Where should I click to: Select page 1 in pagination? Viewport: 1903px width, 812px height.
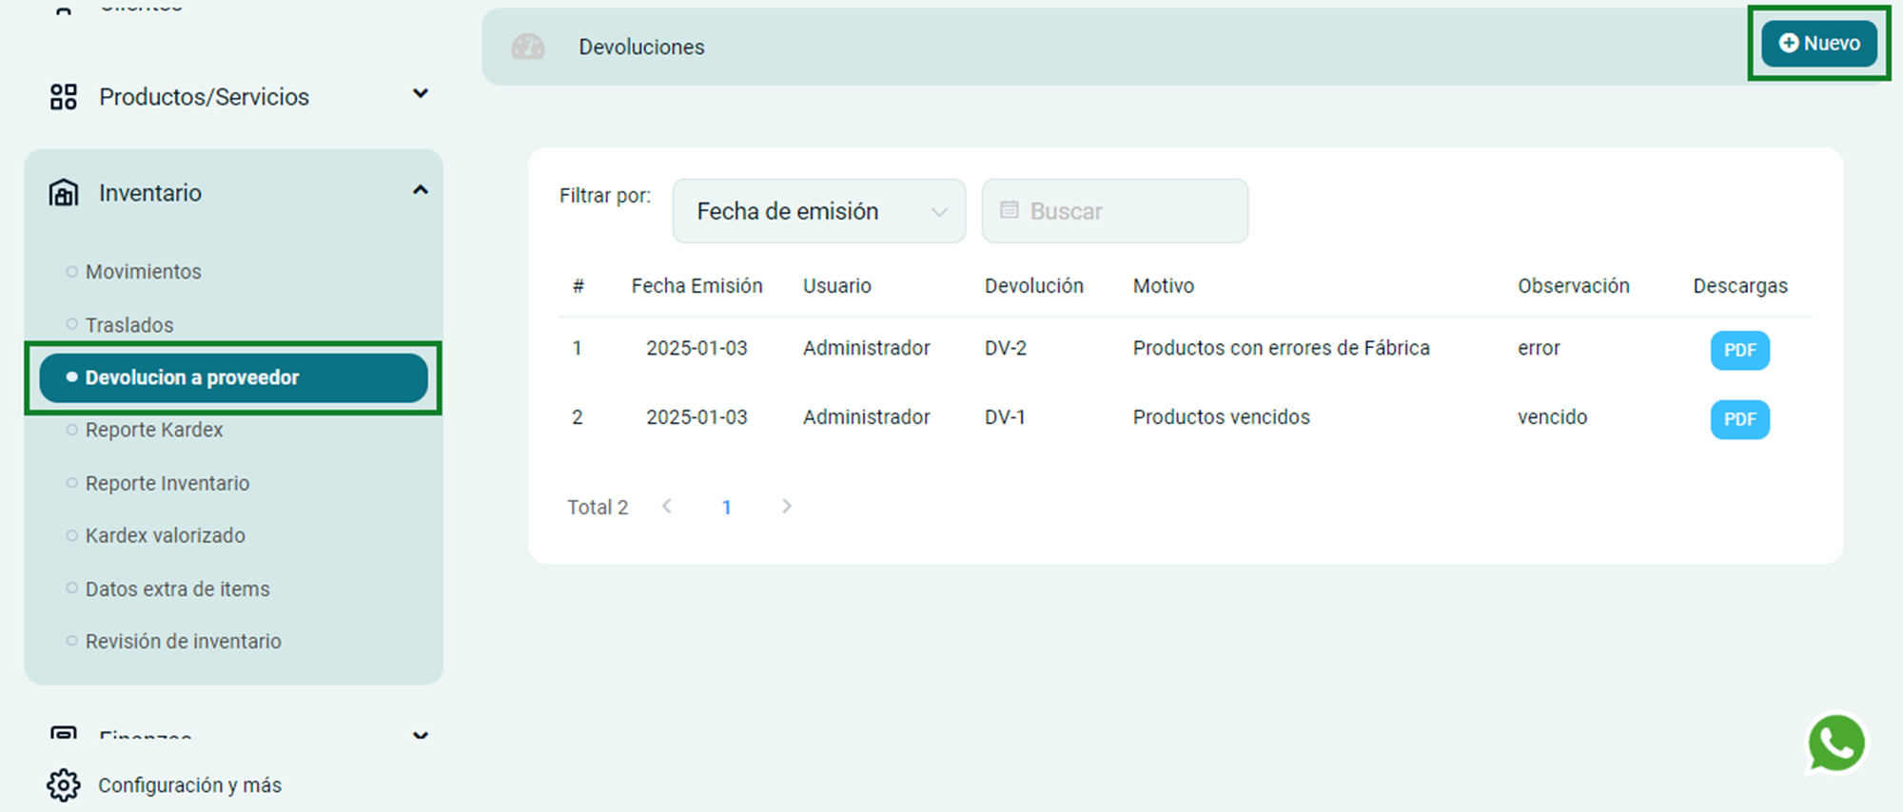point(726,508)
